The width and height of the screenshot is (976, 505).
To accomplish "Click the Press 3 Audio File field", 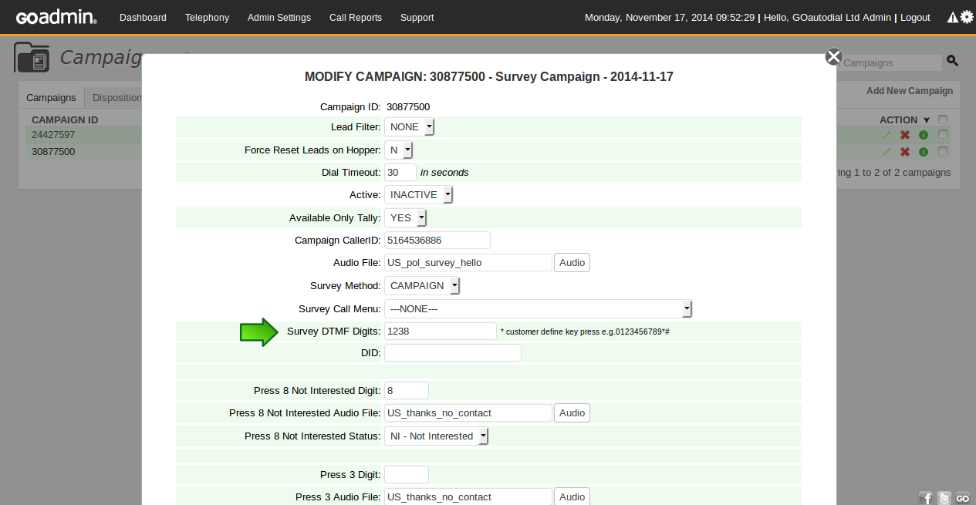I will (468, 497).
